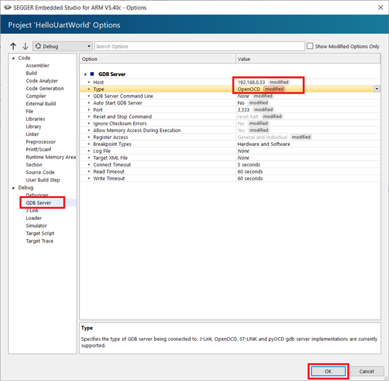Click the blue square GDB Server group icon
The image size is (389, 381).
pyautogui.click(x=92, y=74)
